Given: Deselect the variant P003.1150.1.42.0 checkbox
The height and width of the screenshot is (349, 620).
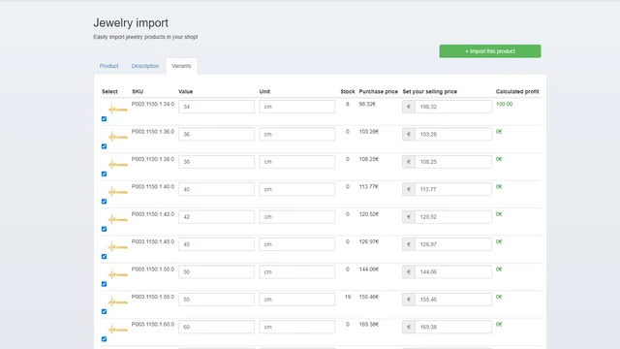Looking at the screenshot, I should pos(104,229).
